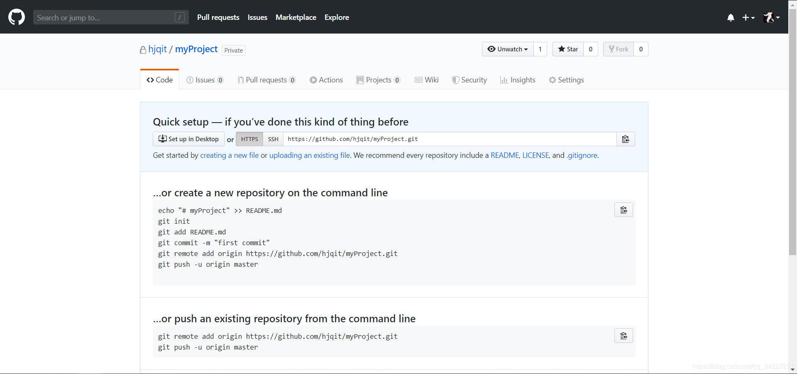Open the Settings tab
The width and height of the screenshot is (797, 374).
point(566,80)
